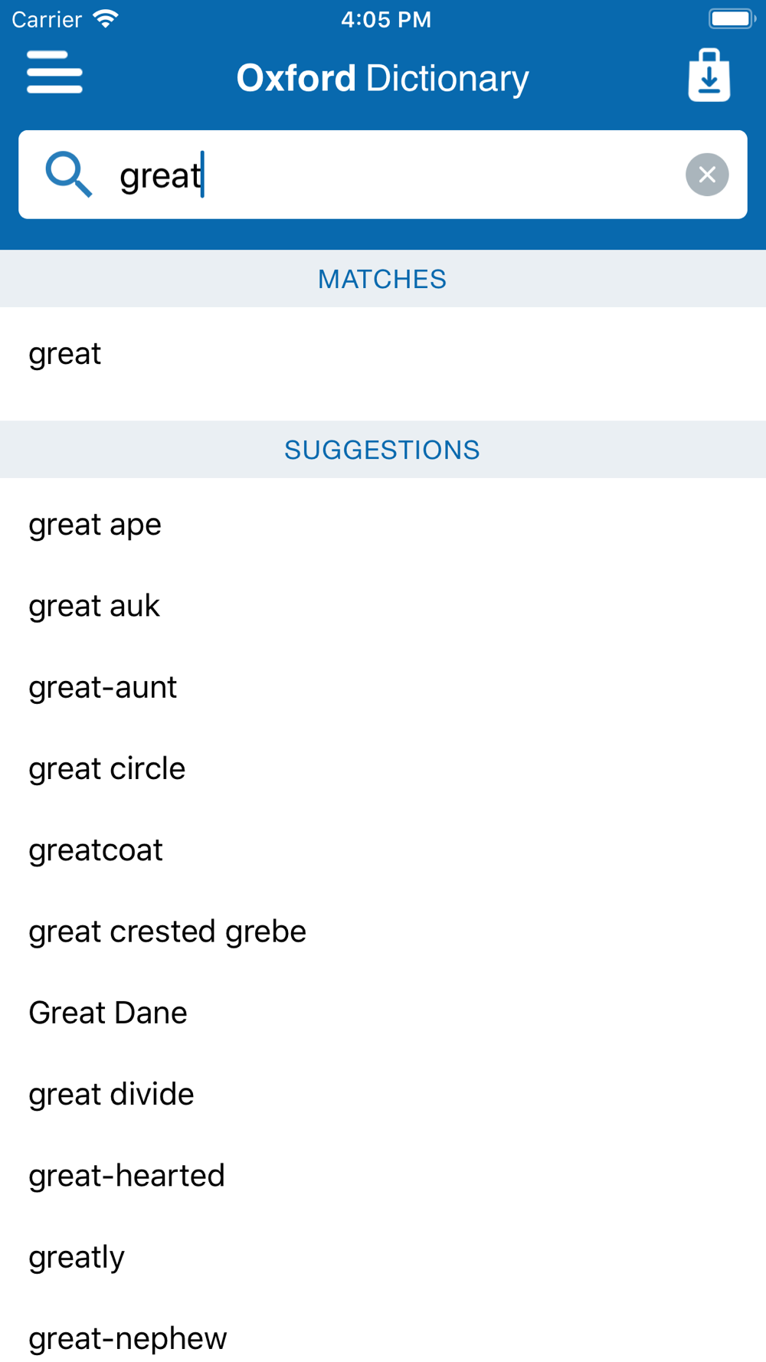Tap the MATCHES section header

click(x=382, y=279)
